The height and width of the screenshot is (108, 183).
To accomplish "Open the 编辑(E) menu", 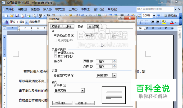I will pyautogui.click(x=22, y=9).
